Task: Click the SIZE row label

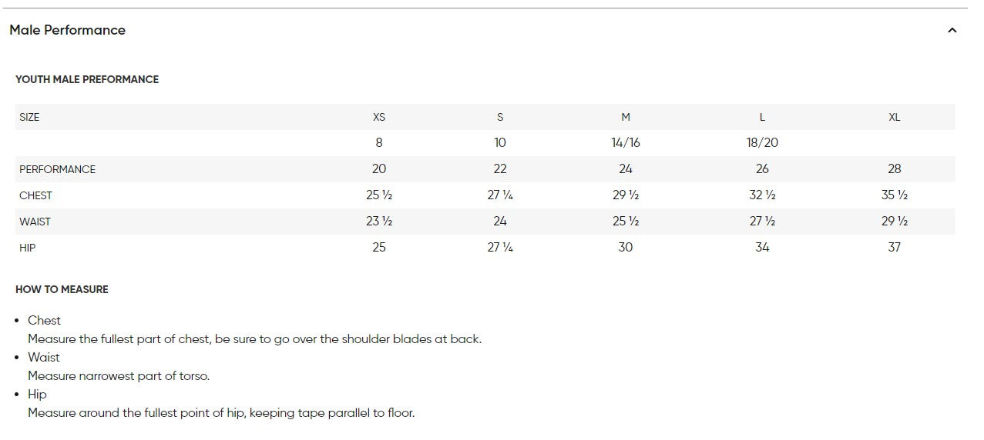Action: click(29, 117)
